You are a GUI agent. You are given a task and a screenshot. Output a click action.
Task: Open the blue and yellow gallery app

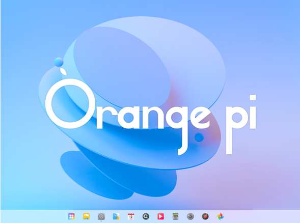pos(116,216)
